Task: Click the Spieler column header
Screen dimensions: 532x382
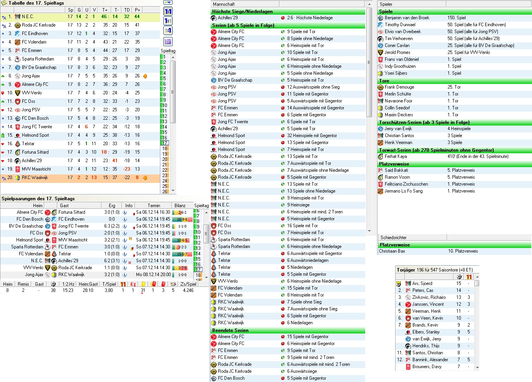Action: click(x=412, y=4)
